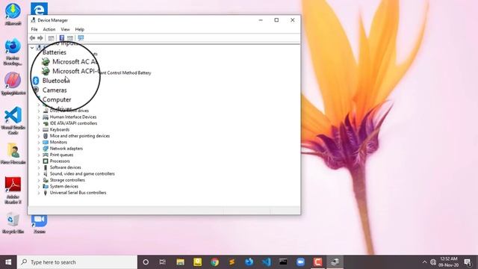The height and width of the screenshot is (269, 478).
Task: Expand Human Interface Devices node
Action: pos(39,117)
